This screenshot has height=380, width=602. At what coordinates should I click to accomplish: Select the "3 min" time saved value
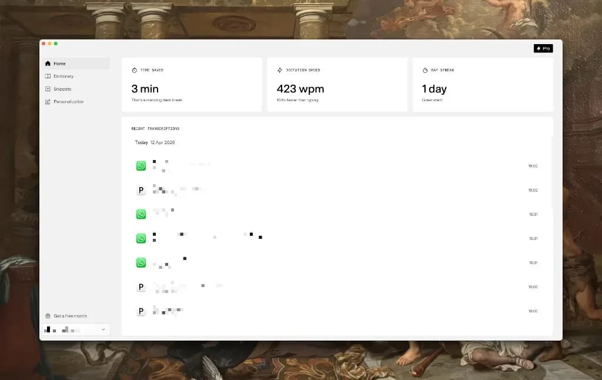click(x=145, y=89)
